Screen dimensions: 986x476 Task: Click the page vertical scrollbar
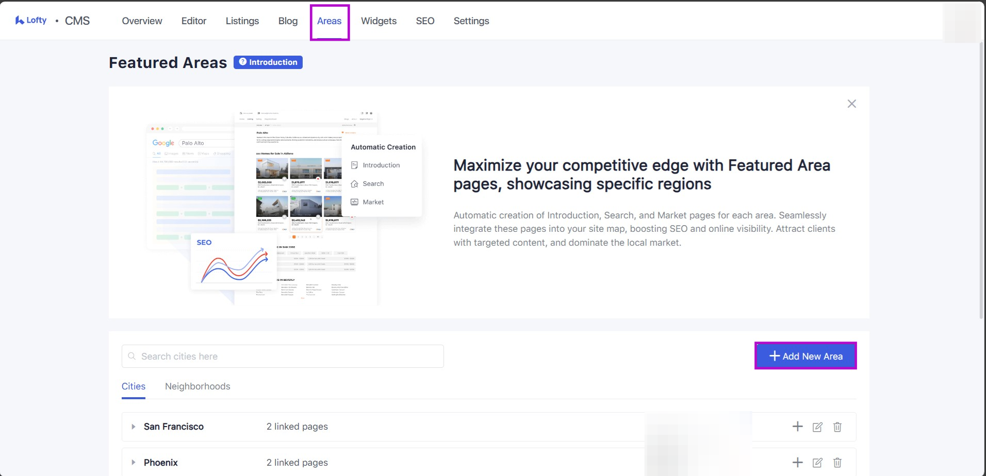pyautogui.click(x=982, y=180)
